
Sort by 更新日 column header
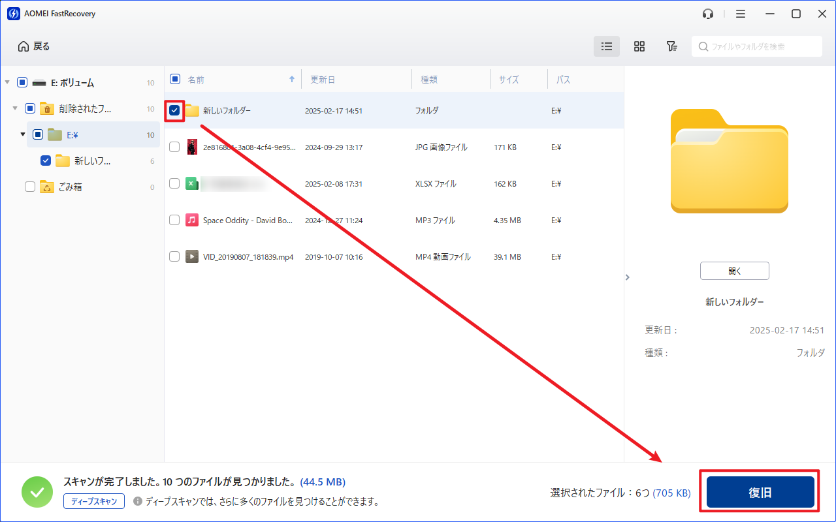(x=323, y=80)
